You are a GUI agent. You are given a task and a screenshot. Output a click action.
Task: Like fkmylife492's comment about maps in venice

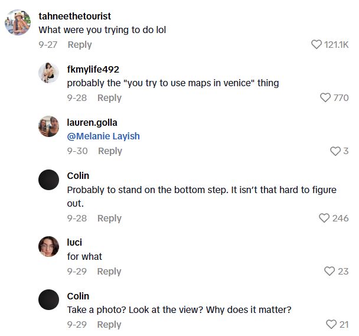[325, 97]
